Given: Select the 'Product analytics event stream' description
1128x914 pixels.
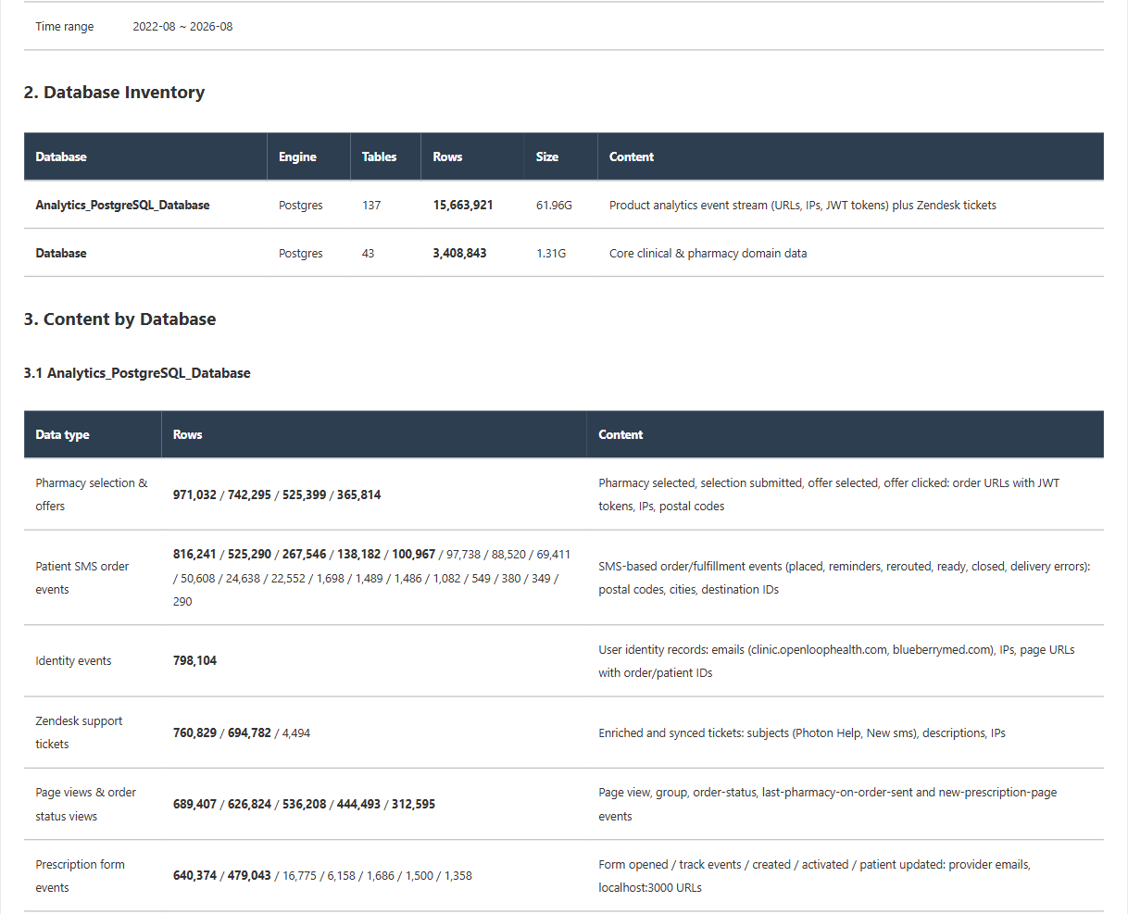Looking at the screenshot, I should [x=803, y=205].
